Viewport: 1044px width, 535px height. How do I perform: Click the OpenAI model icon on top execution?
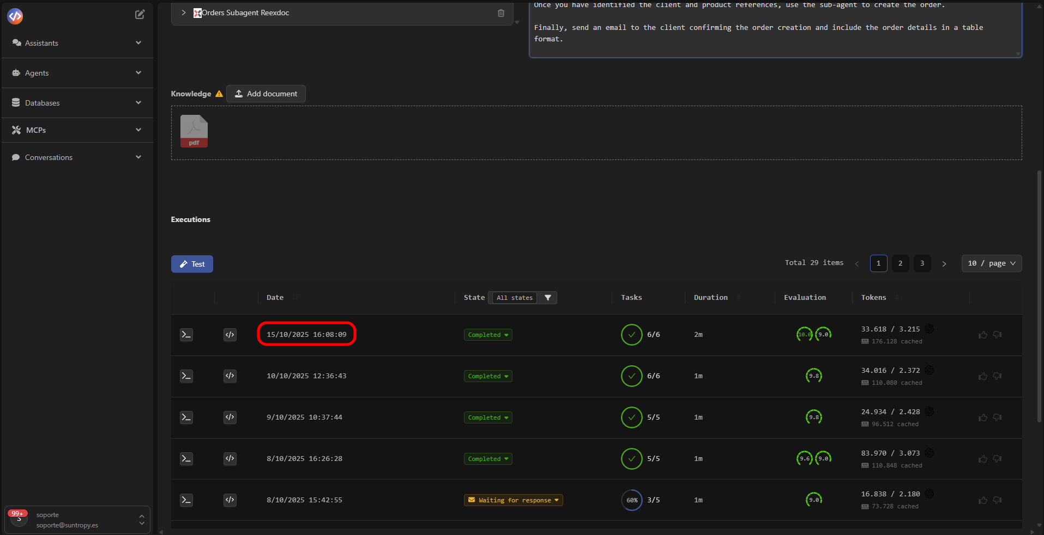[930, 329]
